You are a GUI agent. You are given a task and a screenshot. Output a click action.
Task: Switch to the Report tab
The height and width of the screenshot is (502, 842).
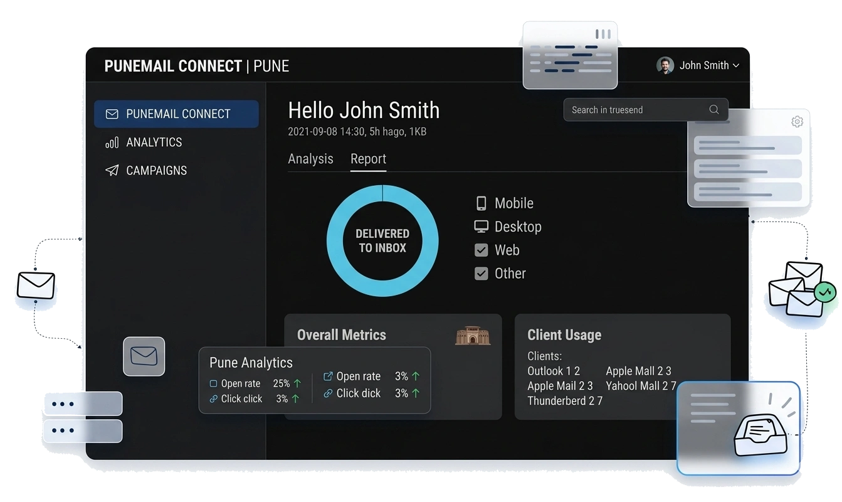(368, 159)
